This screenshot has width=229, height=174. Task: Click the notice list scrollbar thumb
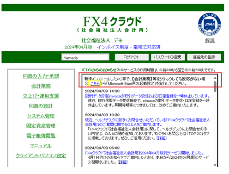coord(215,87)
